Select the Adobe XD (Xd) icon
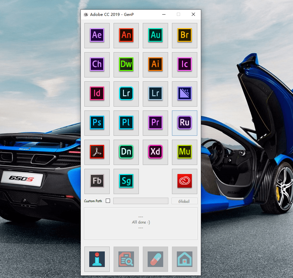The width and height of the screenshot is (293, 278). [155, 152]
